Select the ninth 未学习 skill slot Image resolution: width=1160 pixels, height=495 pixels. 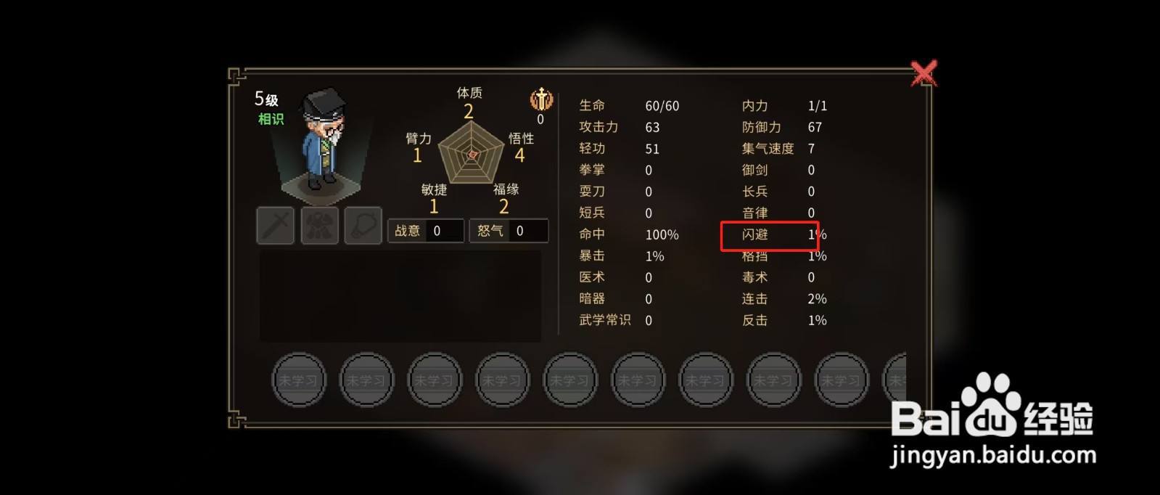pos(842,380)
